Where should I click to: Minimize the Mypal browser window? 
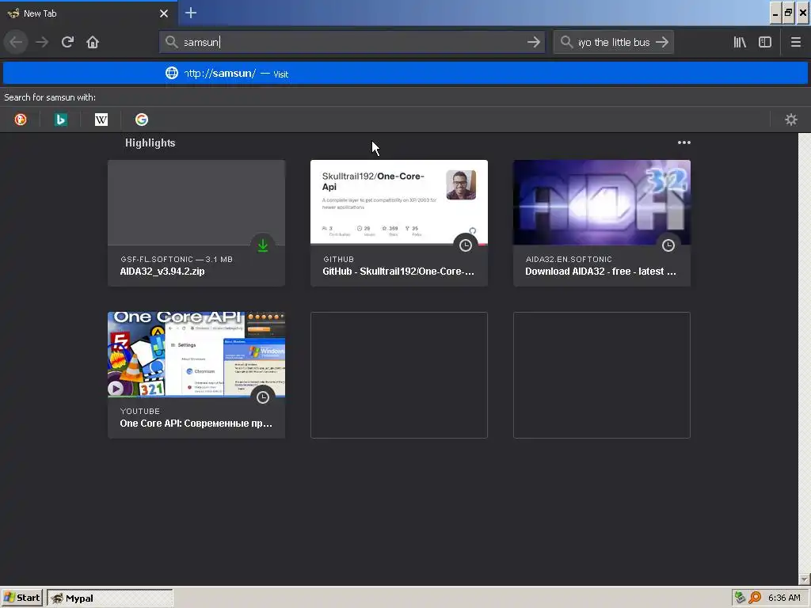(x=775, y=13)
